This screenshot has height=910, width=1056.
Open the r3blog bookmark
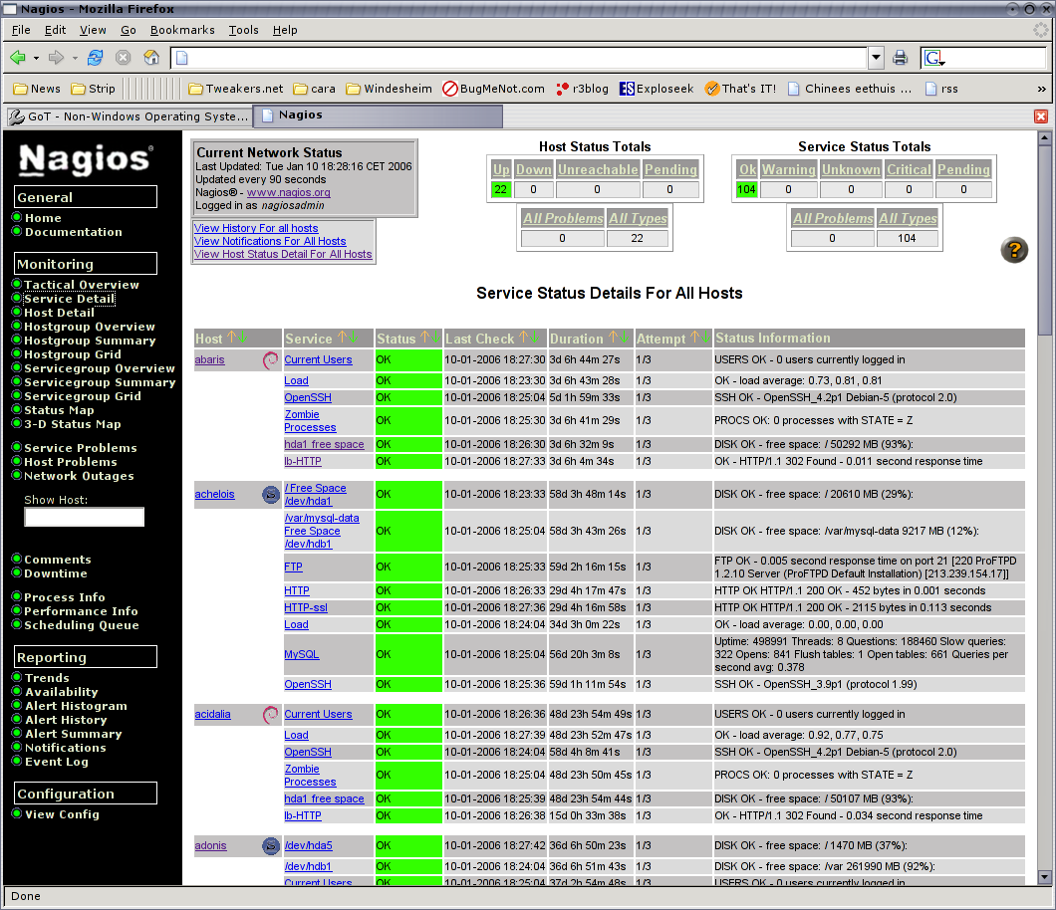583,89
